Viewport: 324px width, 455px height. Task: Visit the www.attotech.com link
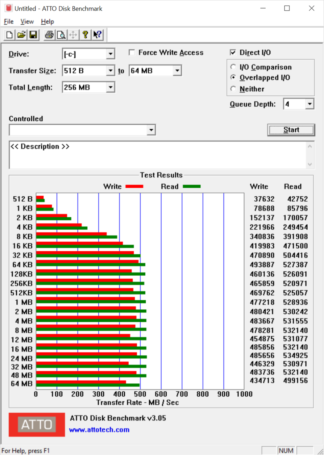pyautogui.click(x=99, y=430)
